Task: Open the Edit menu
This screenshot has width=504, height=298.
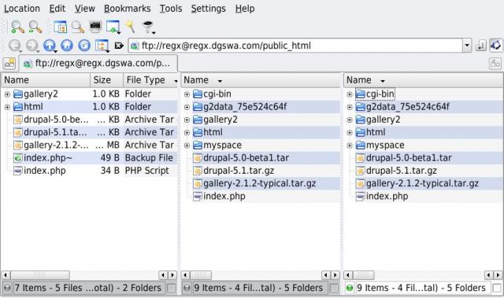Action: click(57, 9)
